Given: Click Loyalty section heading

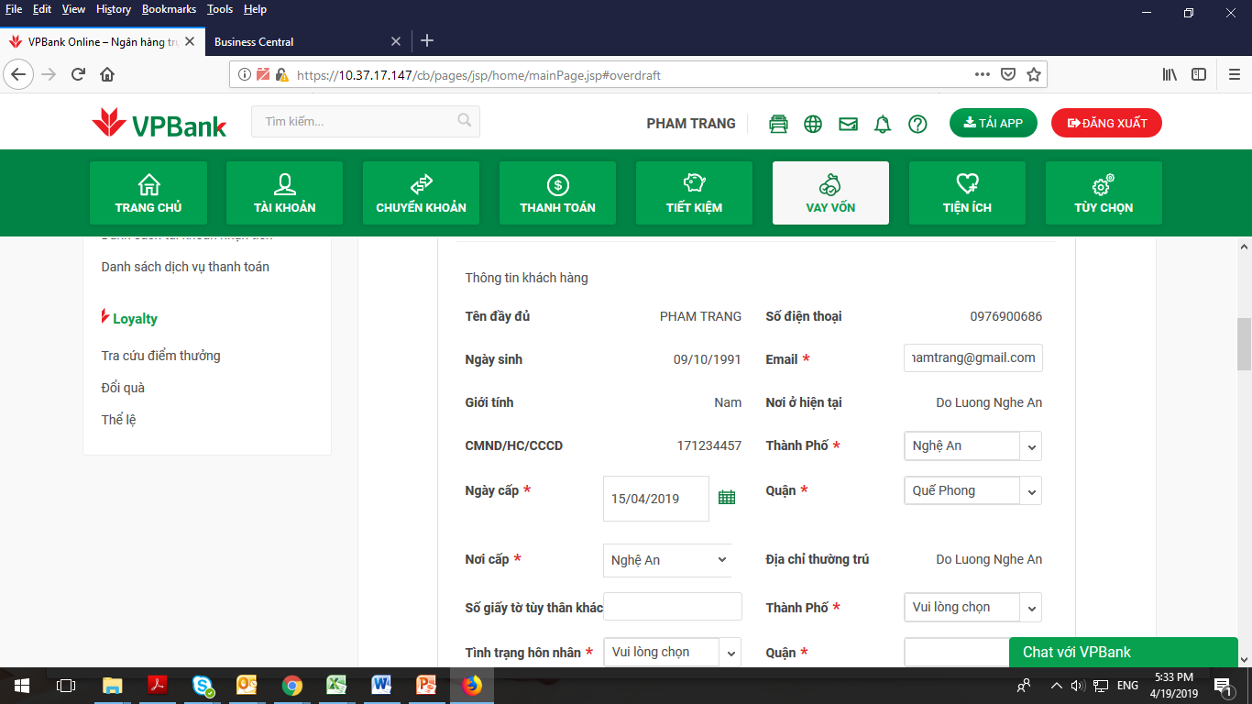Looking at the screenshot, I should pos(135,319).
